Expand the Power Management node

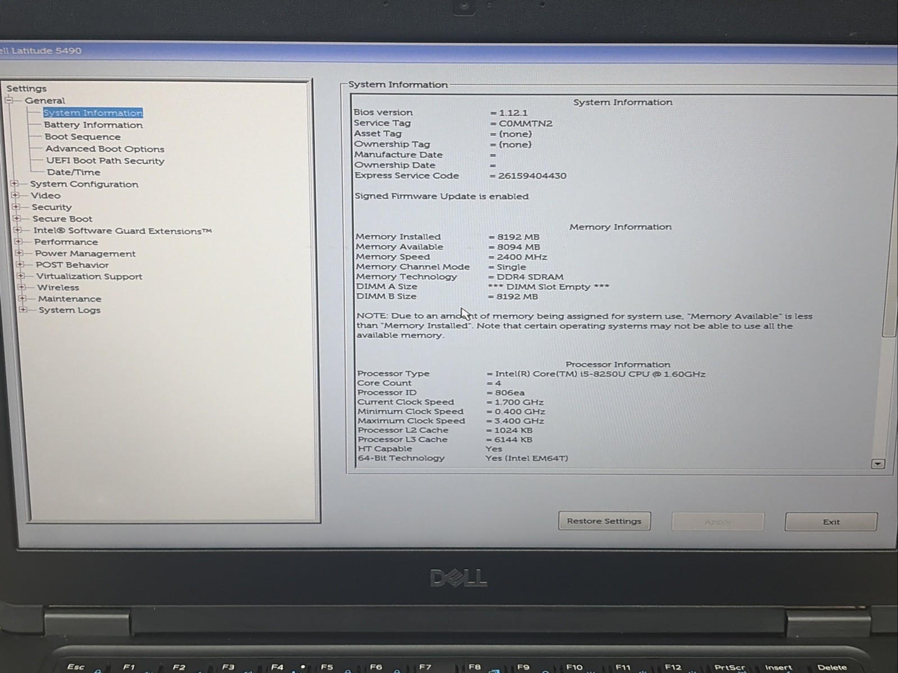[19, 253]
